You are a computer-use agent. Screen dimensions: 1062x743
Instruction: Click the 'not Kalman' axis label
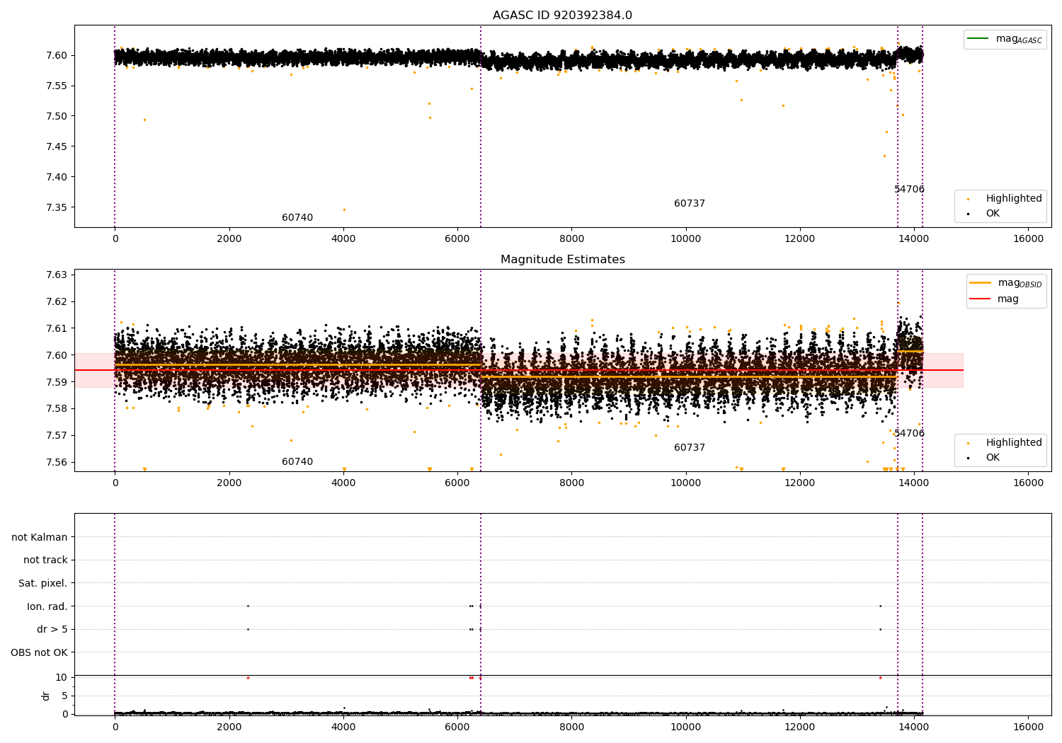pyautogui.click(x=40, y=537)
